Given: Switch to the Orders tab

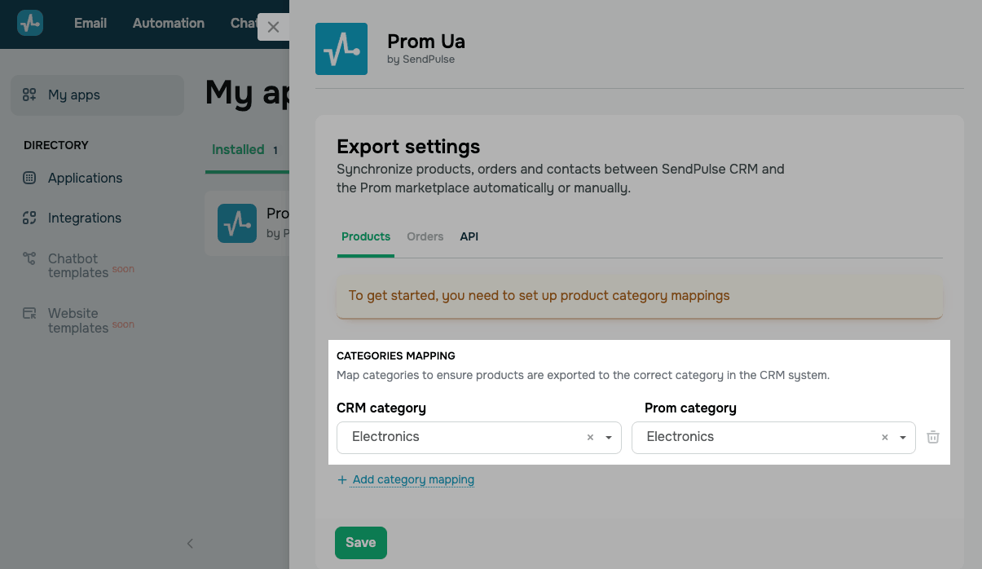Looking at the screenshot, I should click(425, 236).
